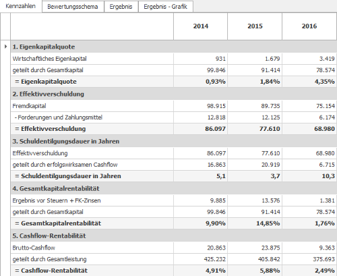
Task: Select the '1. Eigenkapitalquote' section row
Action: click(x=174, y=47)
